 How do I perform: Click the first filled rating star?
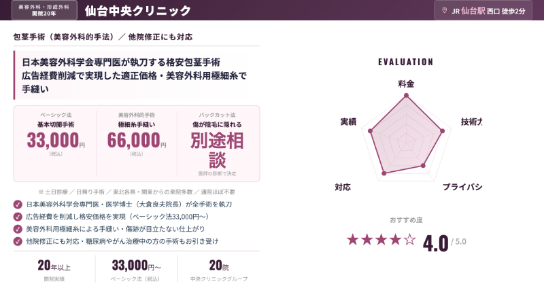tap(352, 239)
